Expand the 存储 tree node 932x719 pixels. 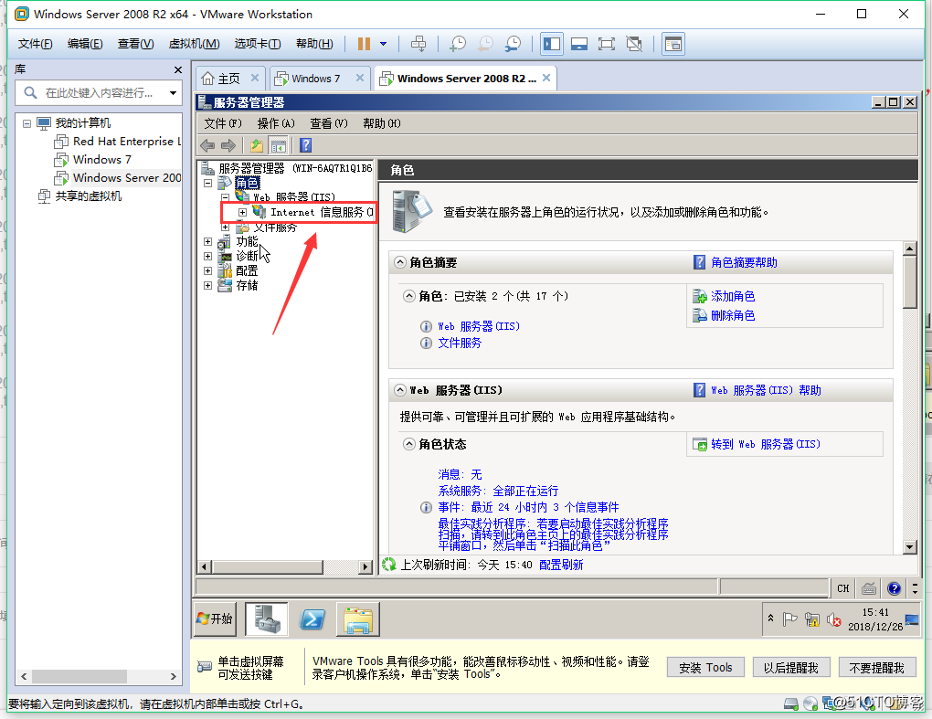click(208, 286)
